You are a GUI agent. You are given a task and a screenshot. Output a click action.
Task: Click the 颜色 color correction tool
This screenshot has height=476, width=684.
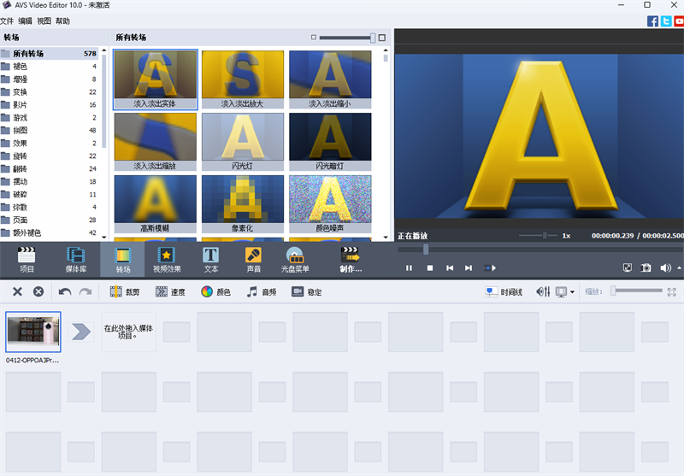click(215, 292)
